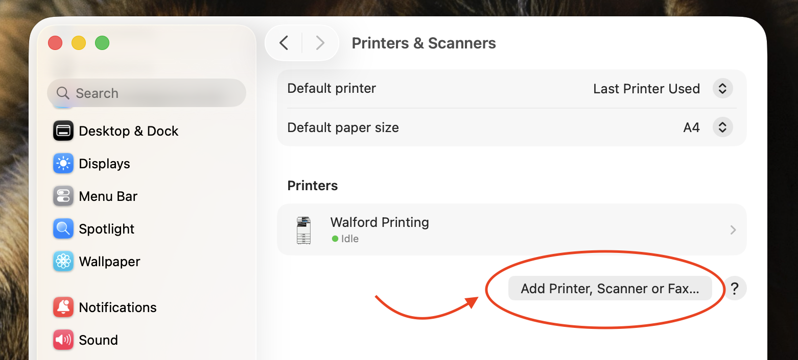Image resolution: width=798 pixels, height=360 pixels.
Task: Open the Notifications bell icon
Action: (x=63, y=307)
